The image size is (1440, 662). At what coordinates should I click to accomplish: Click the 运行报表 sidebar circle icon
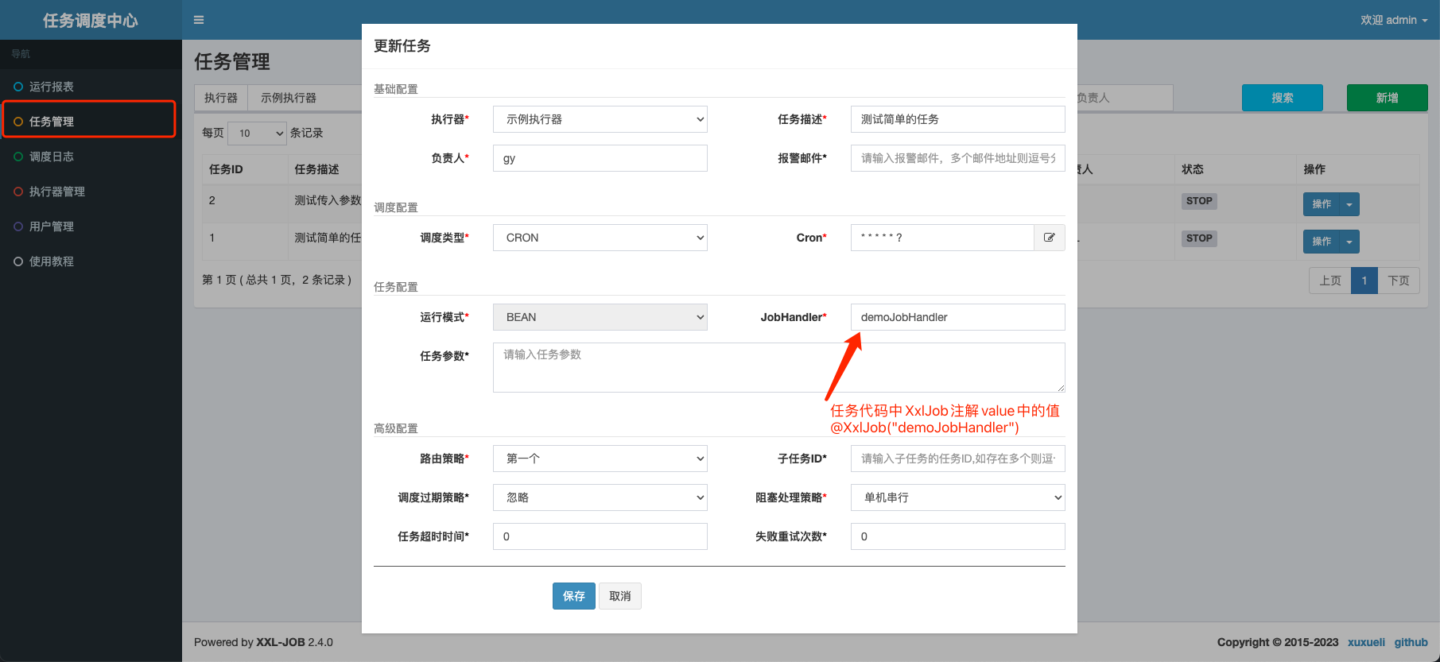point(18,87)
